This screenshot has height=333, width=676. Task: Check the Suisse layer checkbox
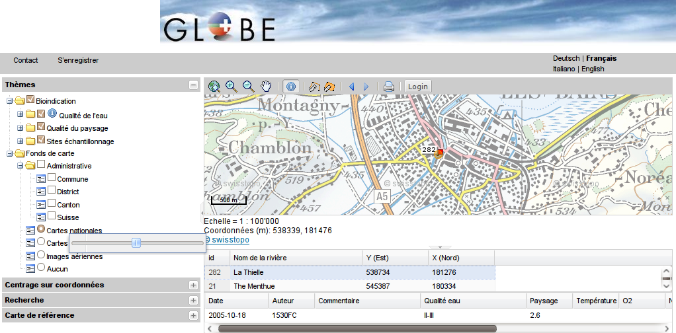pyautogui.click(x=52, y=215)
